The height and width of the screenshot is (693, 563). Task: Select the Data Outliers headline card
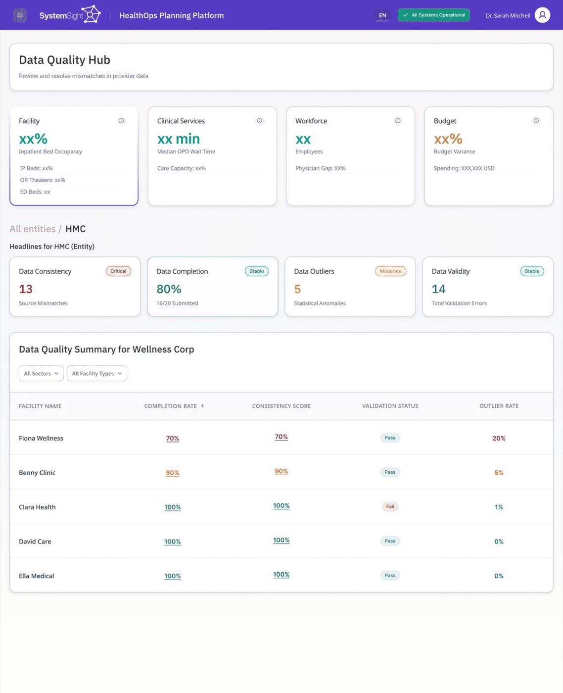[350, 287]
